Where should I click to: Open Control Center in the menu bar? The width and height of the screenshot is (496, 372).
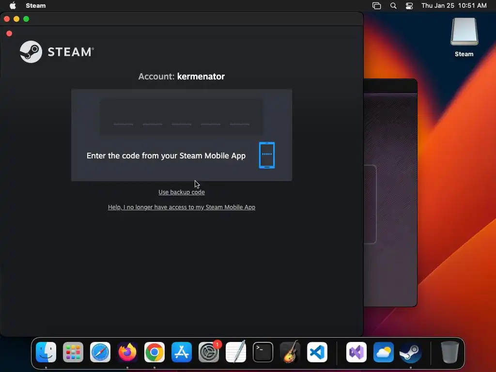pyautogui.click(x=409, y=6)
